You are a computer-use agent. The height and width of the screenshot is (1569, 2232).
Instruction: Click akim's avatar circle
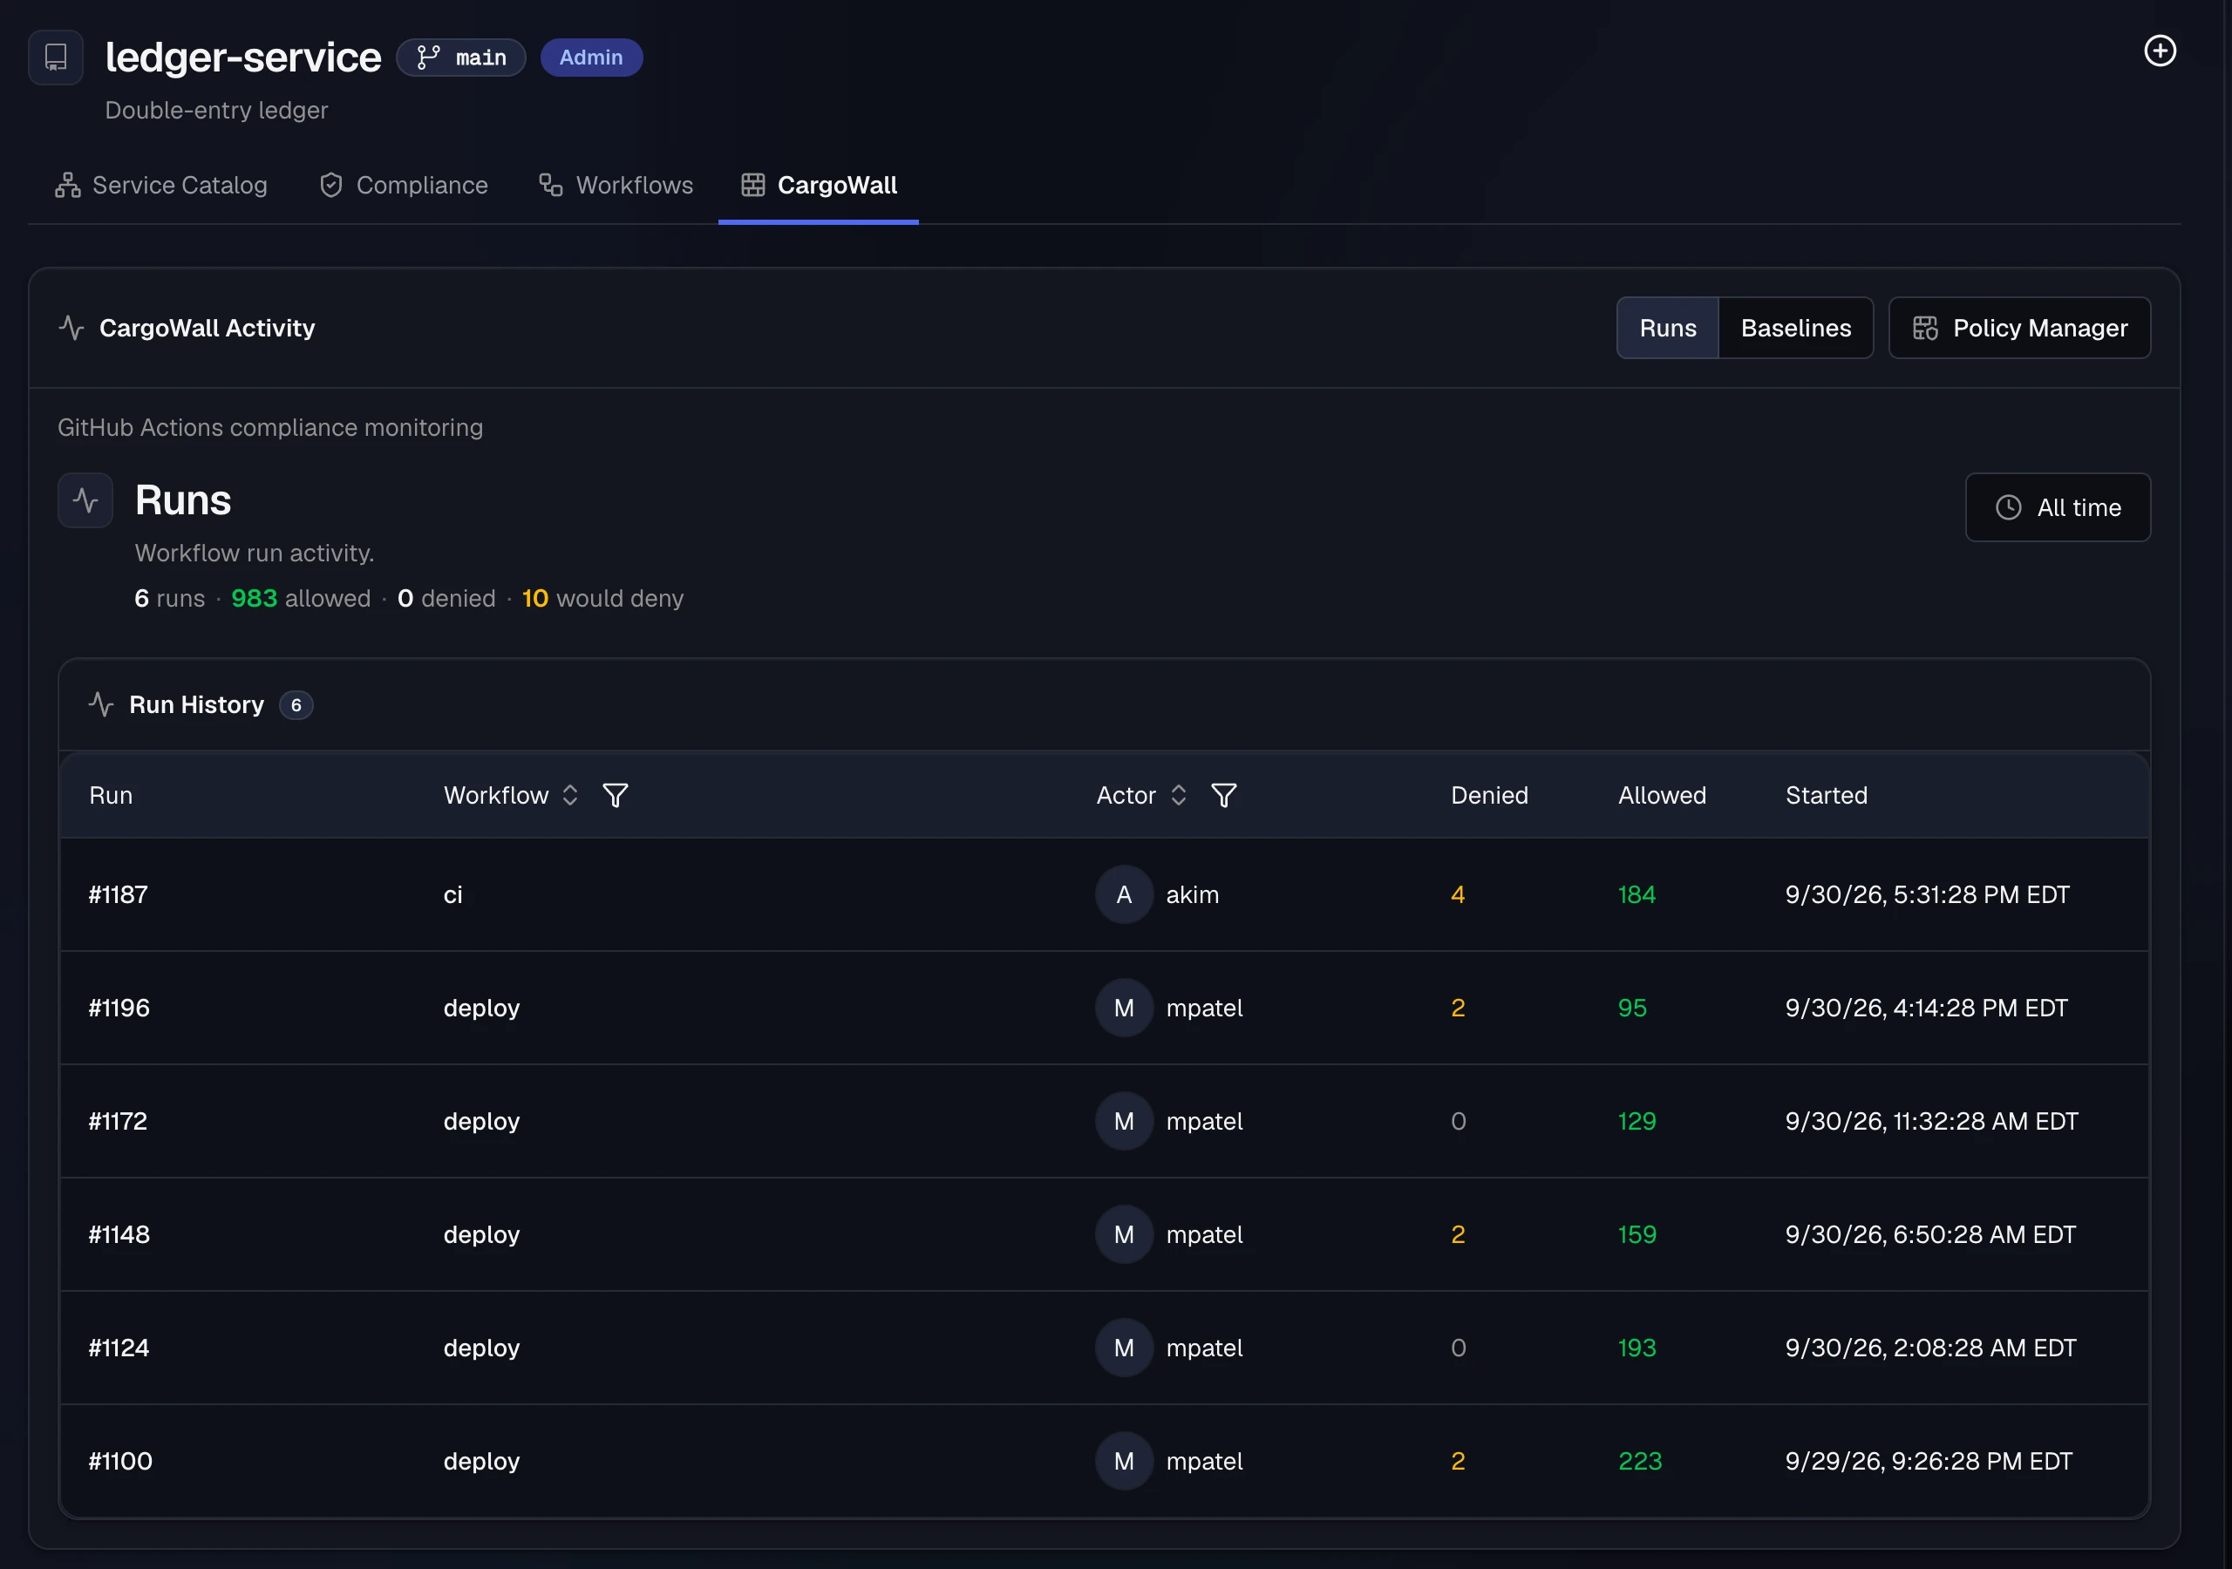point(1124,894)
